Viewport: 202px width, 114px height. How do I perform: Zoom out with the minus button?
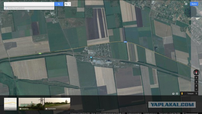pos(196,89)
